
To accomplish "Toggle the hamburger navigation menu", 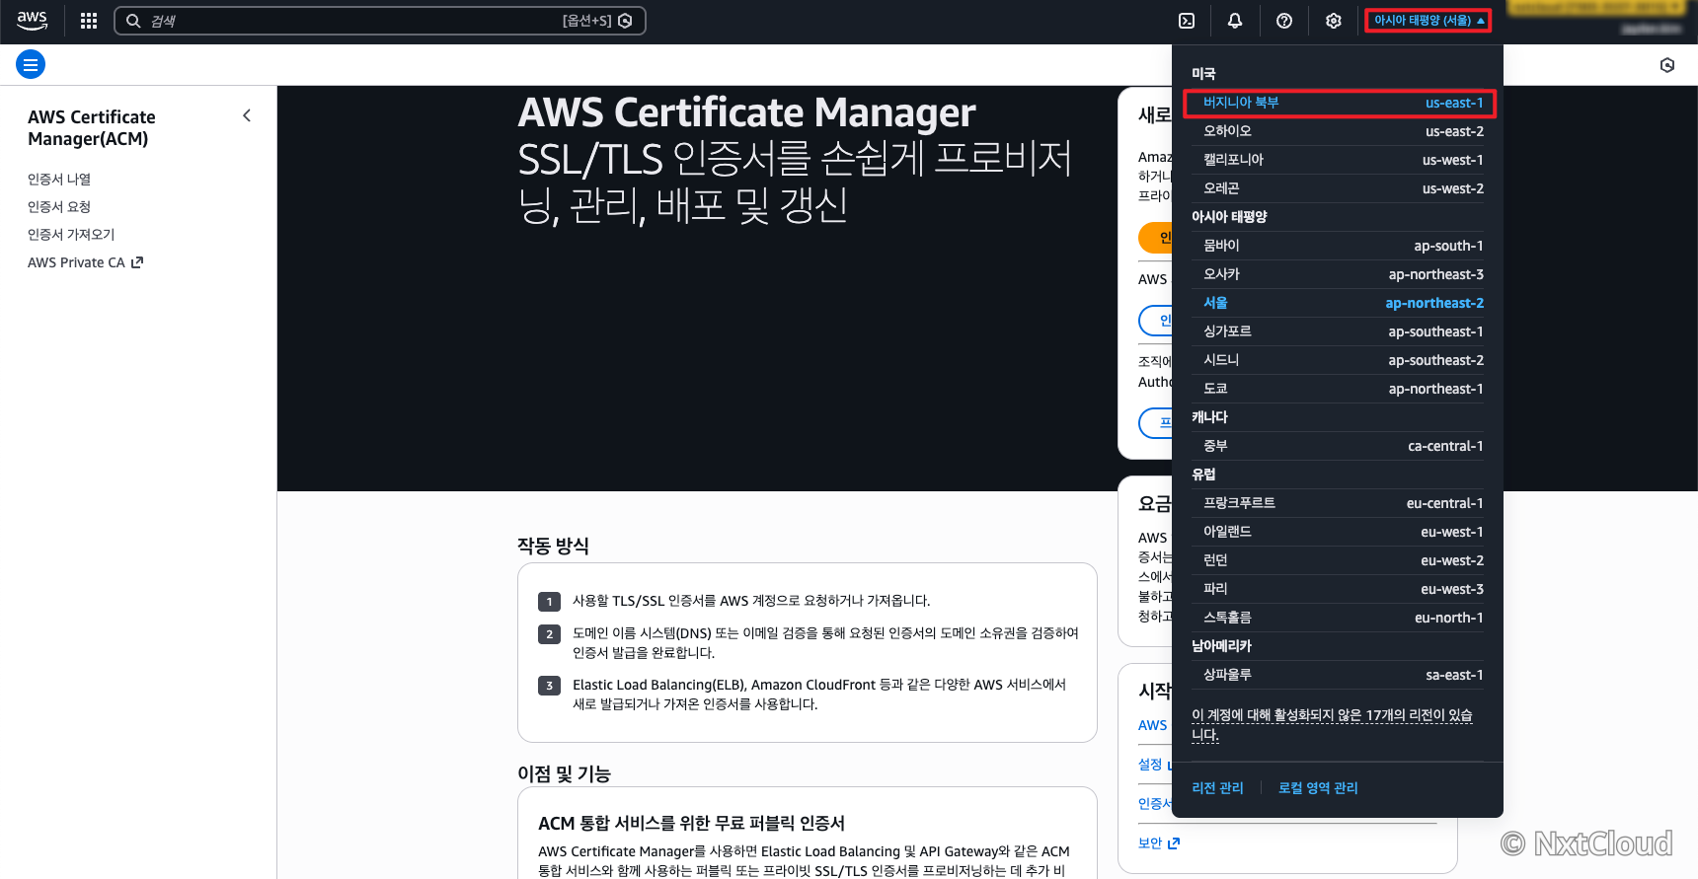I will coord(31,65).
